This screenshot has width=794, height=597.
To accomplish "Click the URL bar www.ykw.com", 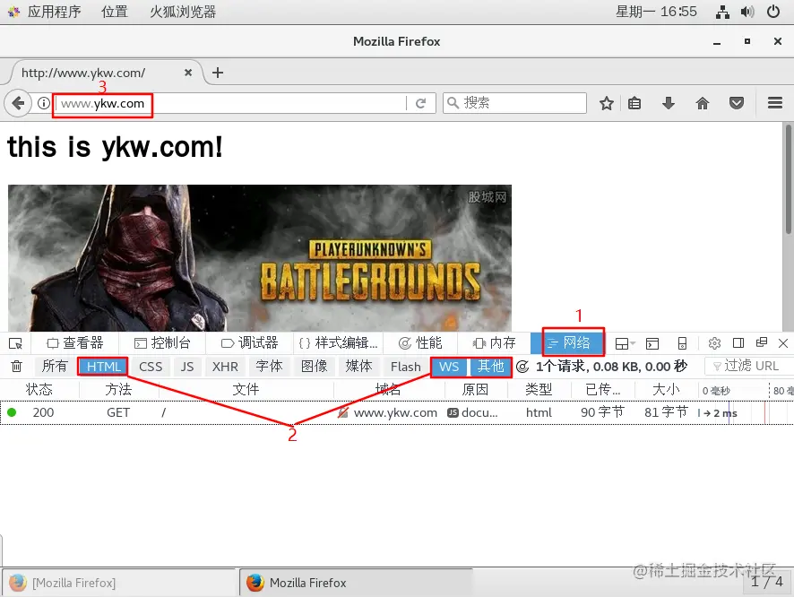I will click(230, 103).
